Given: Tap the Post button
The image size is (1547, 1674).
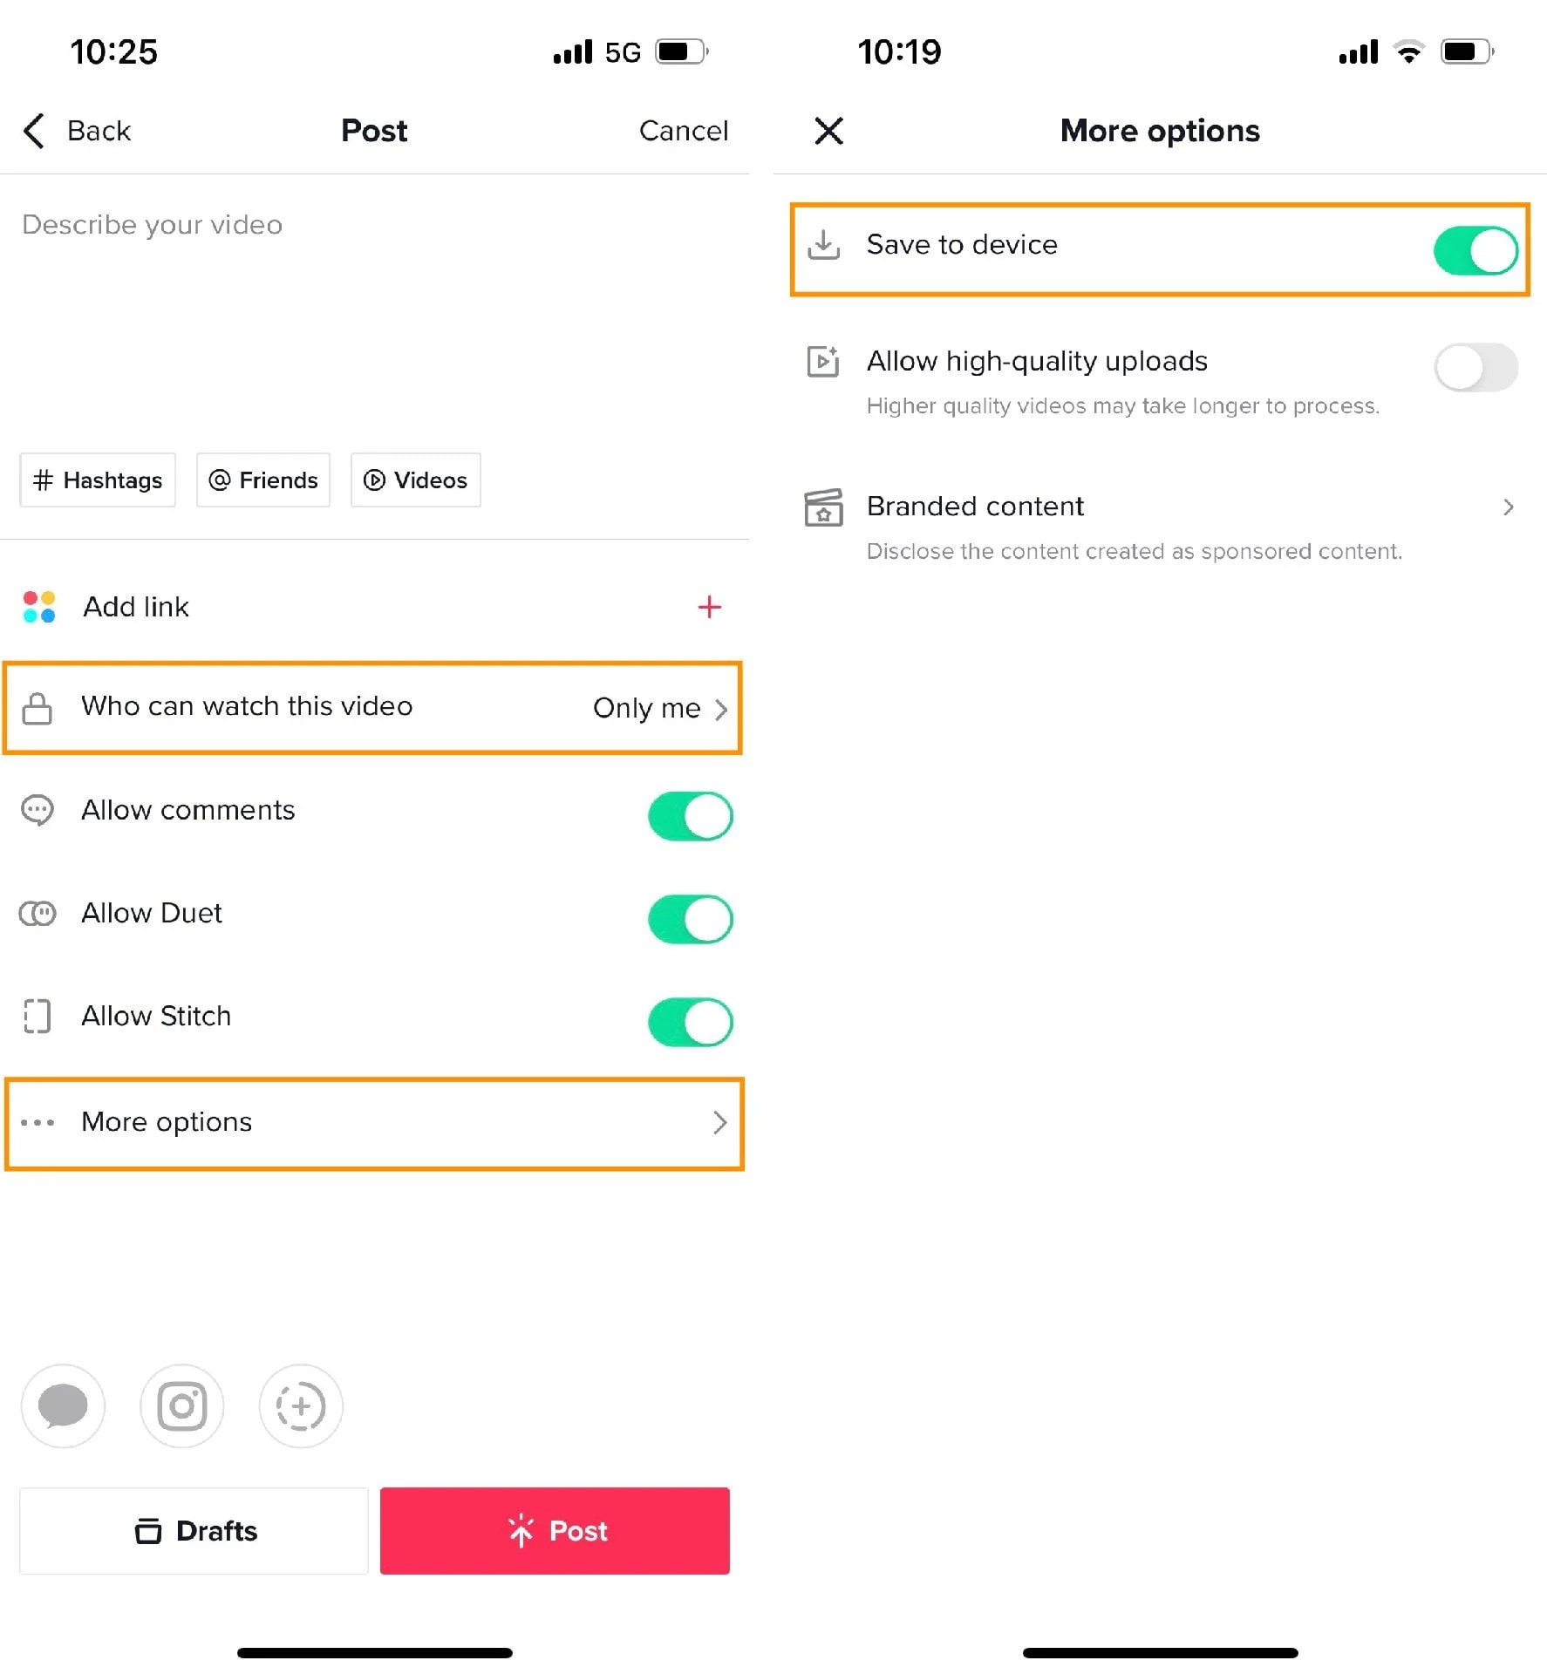Looking at the screenshot, I should (x=555, y=1531).
